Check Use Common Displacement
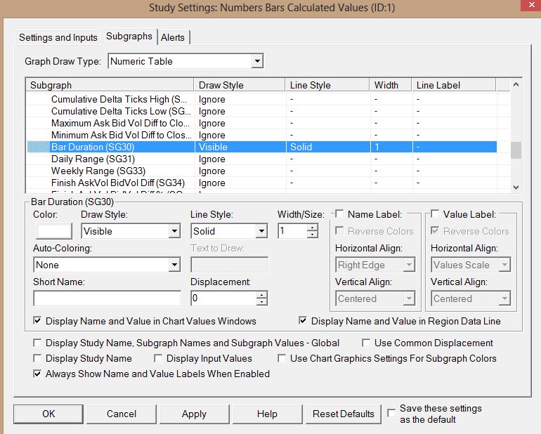The width and height of the screenshot is (541, 434). (x=367, y=343)
